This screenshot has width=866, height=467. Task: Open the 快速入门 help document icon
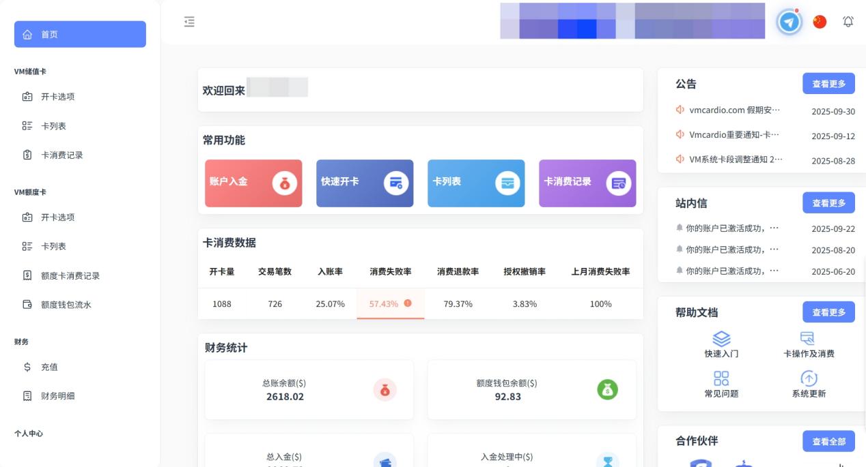[721, 338]
